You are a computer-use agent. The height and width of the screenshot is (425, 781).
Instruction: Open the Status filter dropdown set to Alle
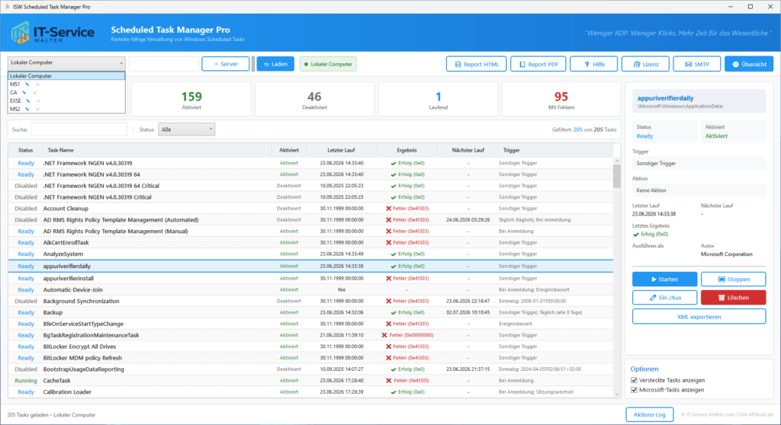186,129
